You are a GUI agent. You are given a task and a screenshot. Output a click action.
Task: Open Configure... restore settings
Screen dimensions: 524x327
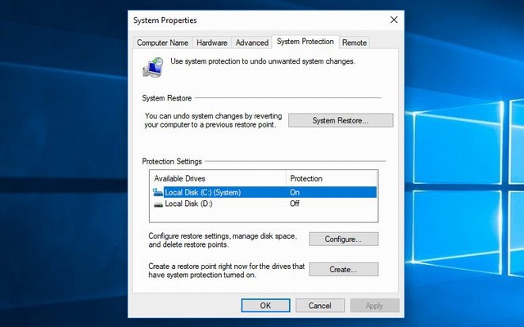coord(344,240)
